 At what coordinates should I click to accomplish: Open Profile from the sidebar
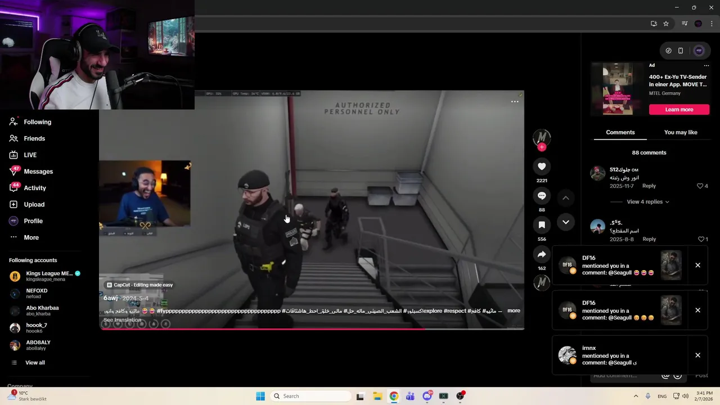point(26,221)
